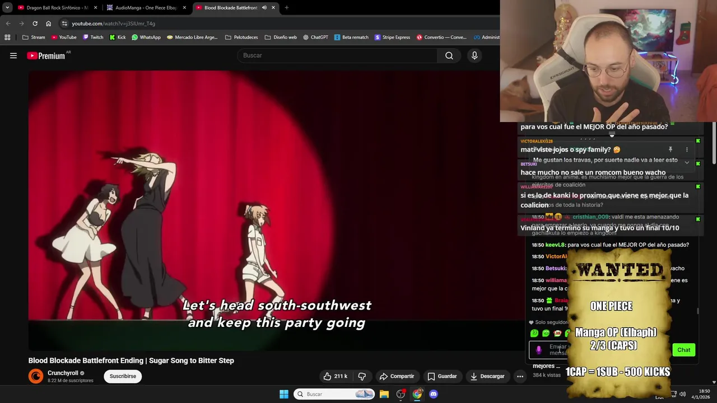Image resolution: width=717 pixels, height=403 pixels.
Task: View site information icon in address bar
Action: point(65,24)
